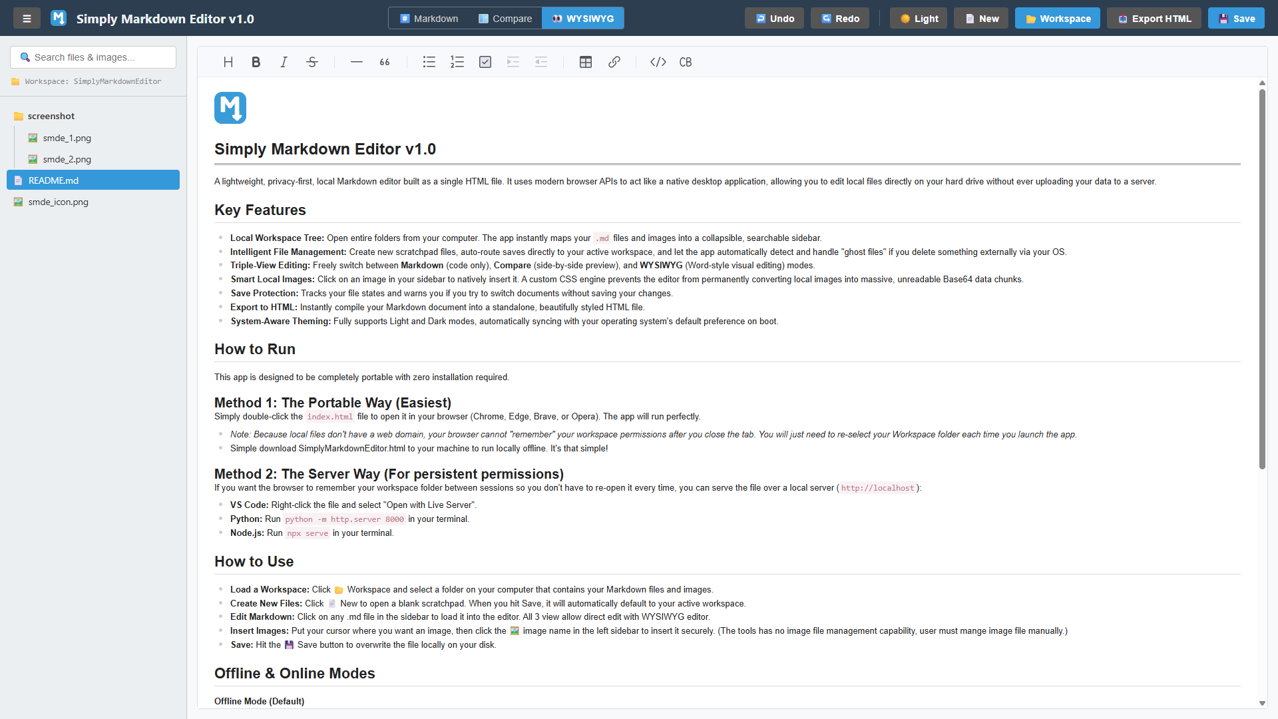Viewport: 1278px width, 719px height.
Task: Export the document as HTML
Action: (1154, 19)
